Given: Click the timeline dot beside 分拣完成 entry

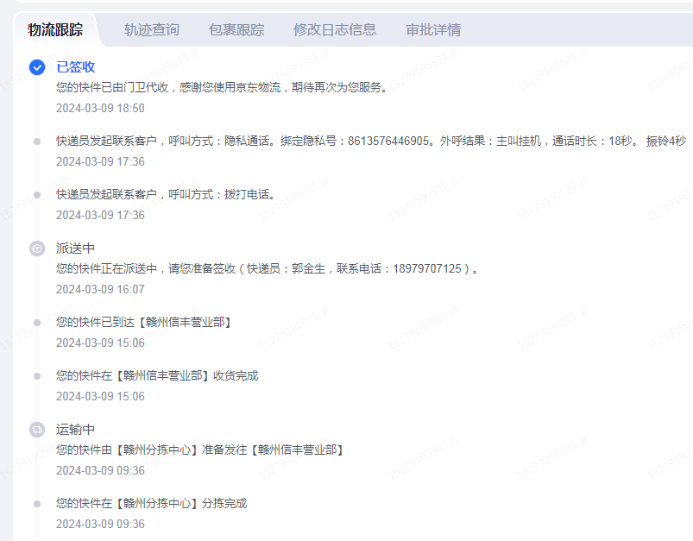Looking at the screenshot, I should [37, 504].
